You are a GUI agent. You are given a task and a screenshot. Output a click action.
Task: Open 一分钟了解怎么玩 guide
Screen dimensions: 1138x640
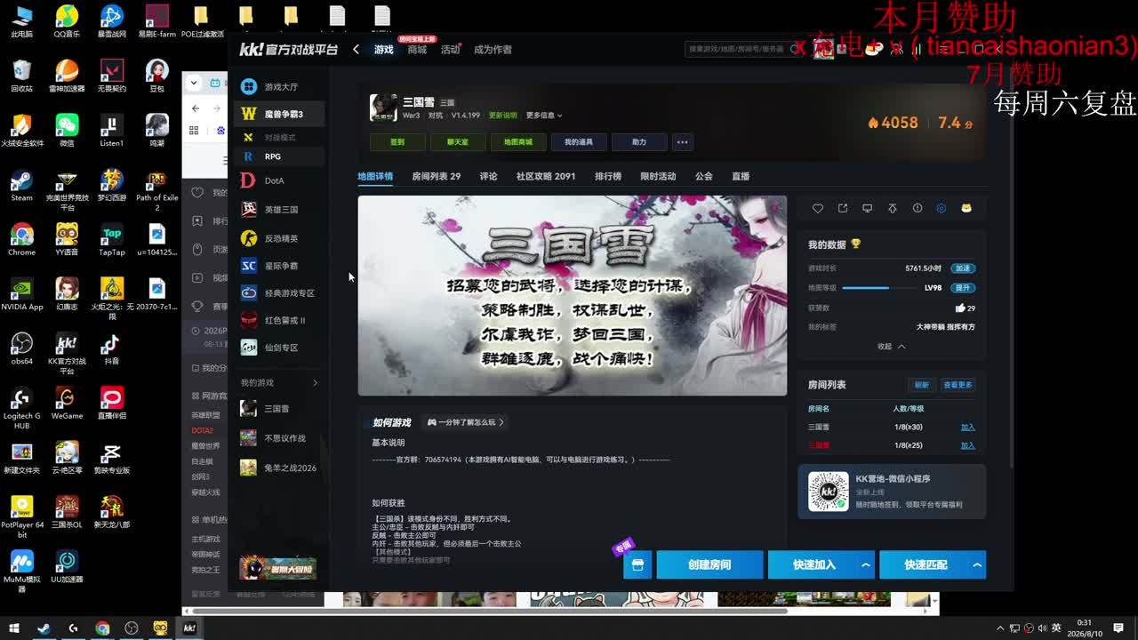tap(466, 423)
